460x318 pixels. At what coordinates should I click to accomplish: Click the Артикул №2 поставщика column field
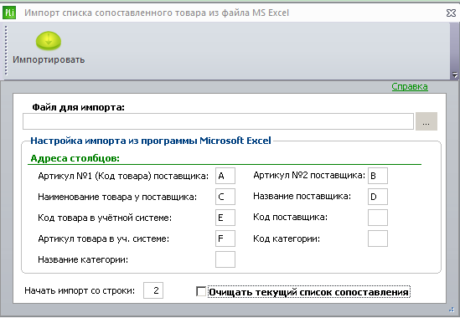click(x=378, y=176)
